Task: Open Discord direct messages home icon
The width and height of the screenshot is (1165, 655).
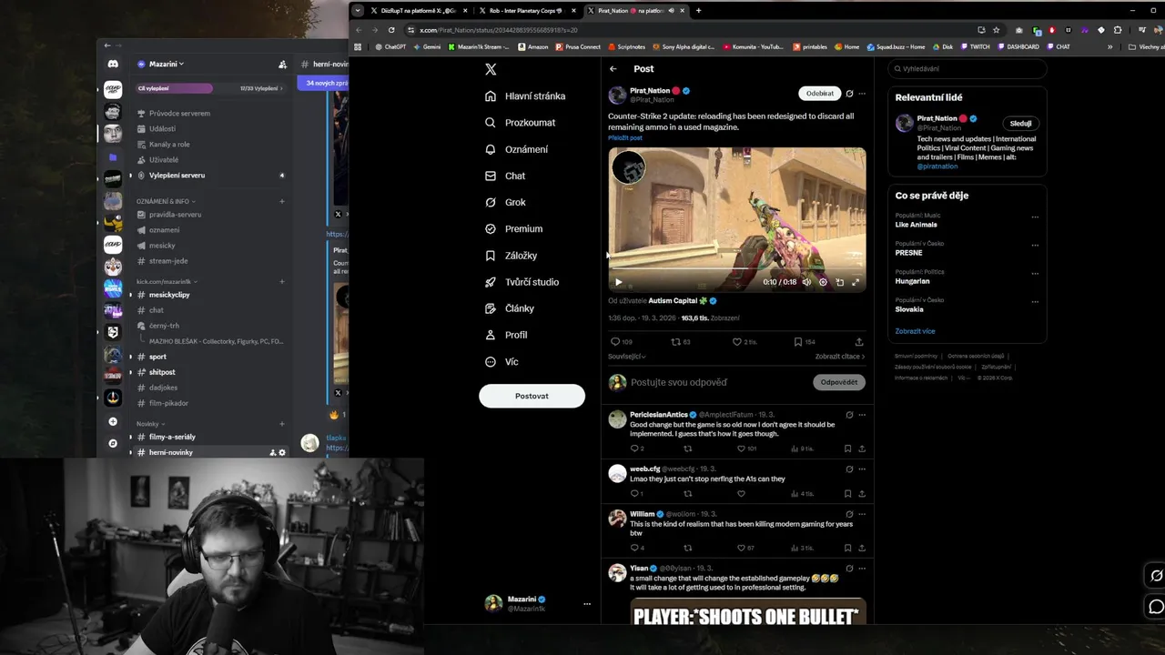Action: coord(113,65)
